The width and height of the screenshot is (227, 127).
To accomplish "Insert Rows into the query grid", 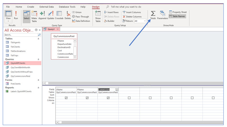I will pos(111,12).
